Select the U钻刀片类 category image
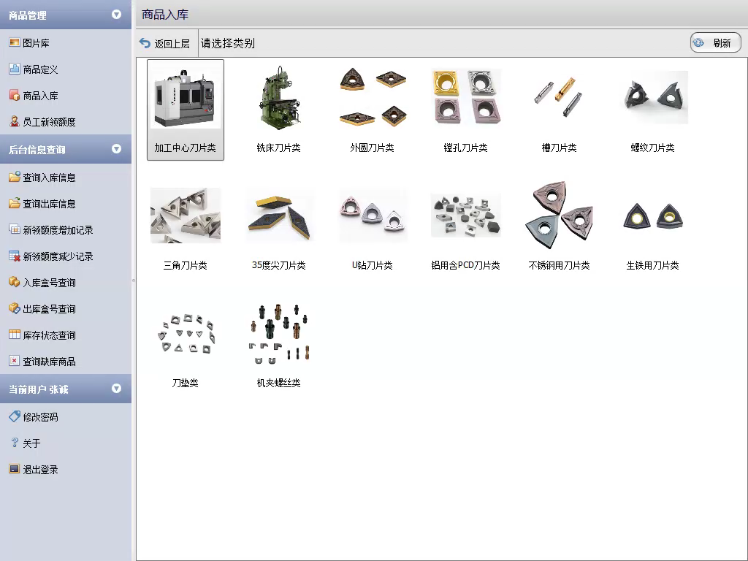748x561 pixels. (372, 215)
